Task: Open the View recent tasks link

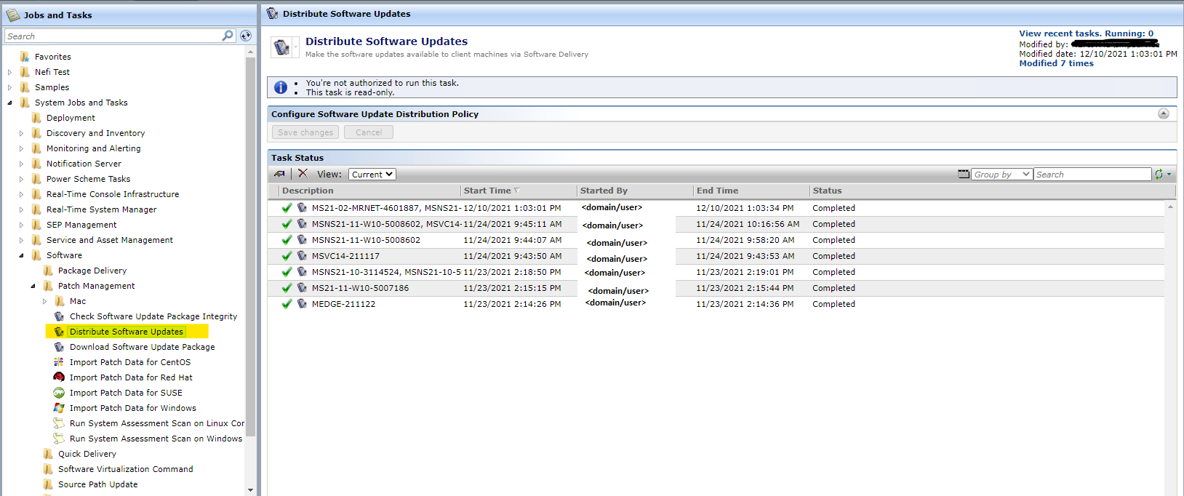Action: pyautogui.click(x=1086, y=33)
